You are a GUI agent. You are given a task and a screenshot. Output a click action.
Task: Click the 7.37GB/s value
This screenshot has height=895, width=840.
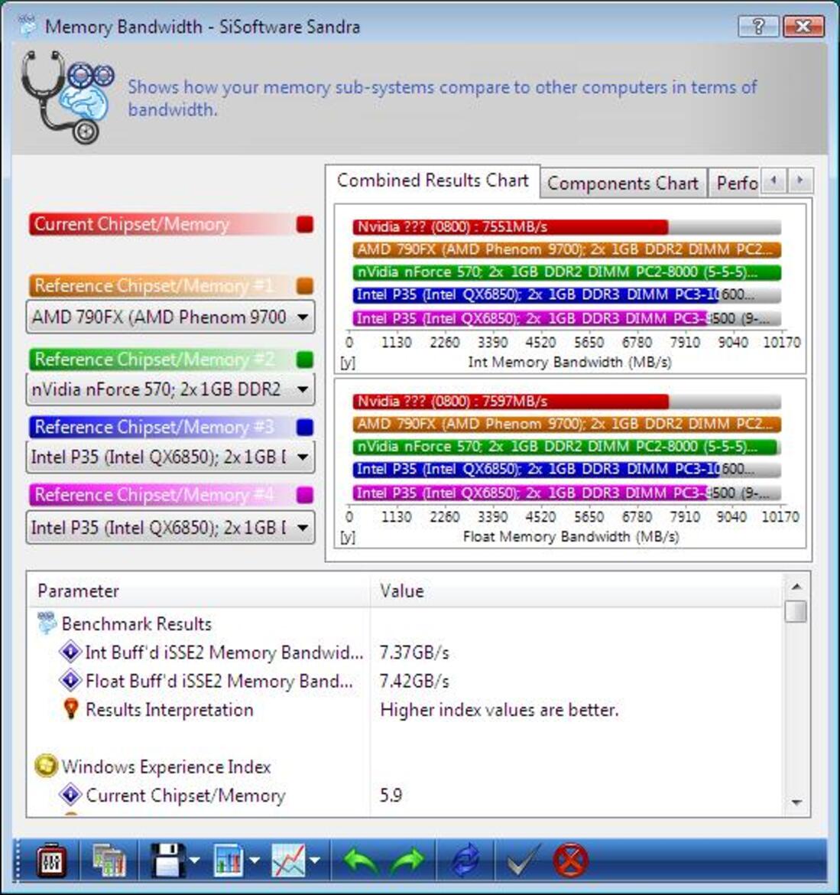click(414, 653)
